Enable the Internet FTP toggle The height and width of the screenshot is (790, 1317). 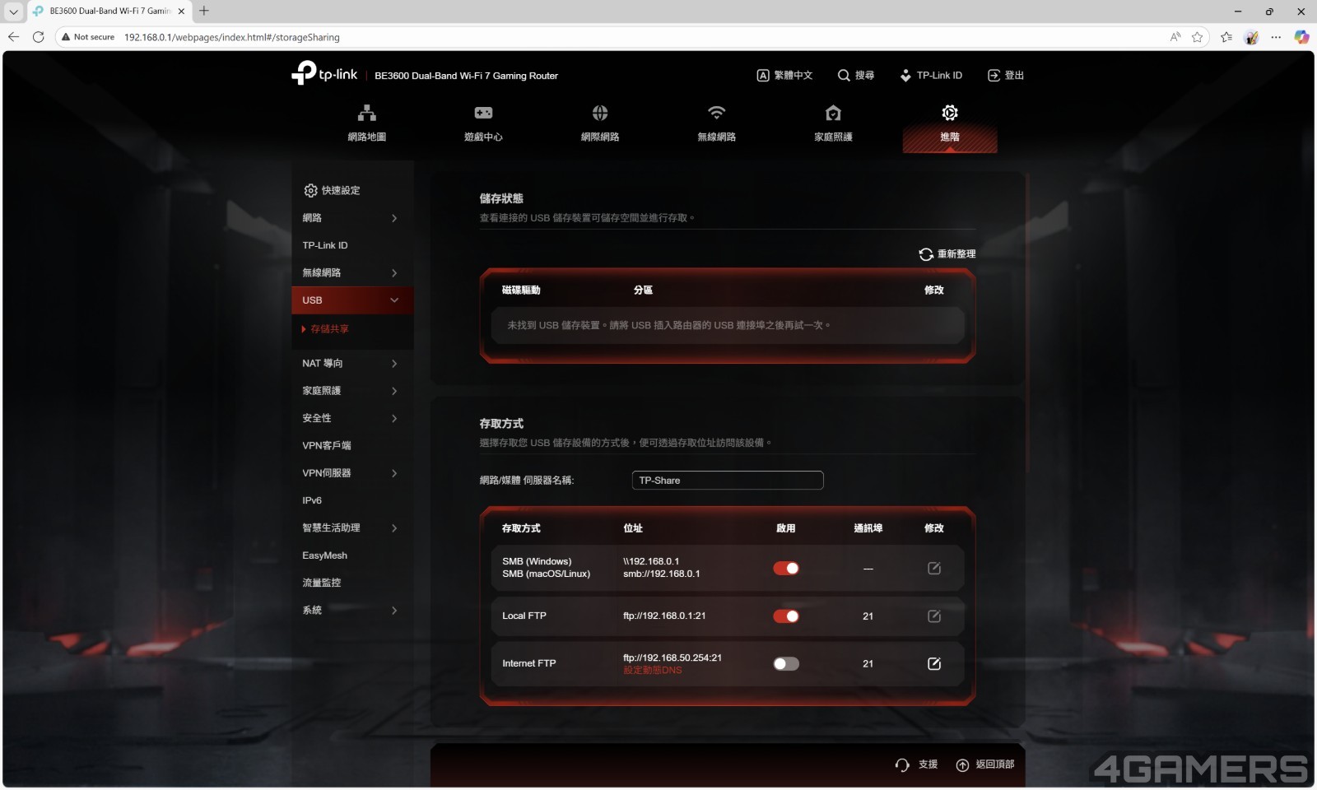pos(786,664)
